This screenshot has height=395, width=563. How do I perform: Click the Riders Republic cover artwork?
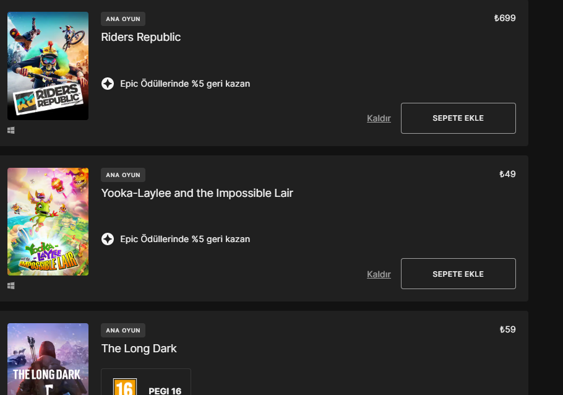[x=48, y=66]
